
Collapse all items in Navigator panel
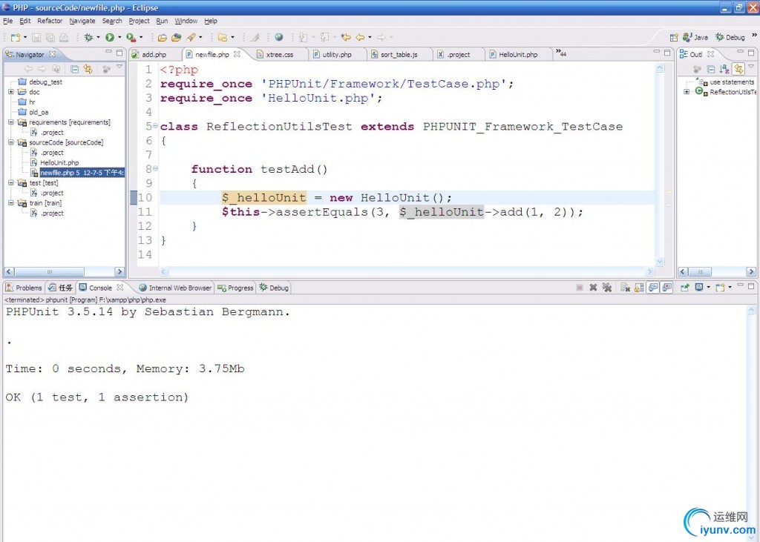point(75,69)
